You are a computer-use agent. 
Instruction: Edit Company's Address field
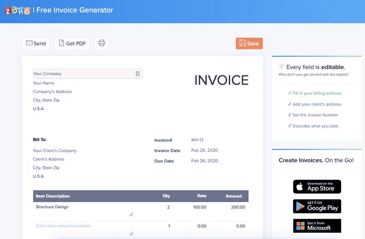(x=52, y=92)
